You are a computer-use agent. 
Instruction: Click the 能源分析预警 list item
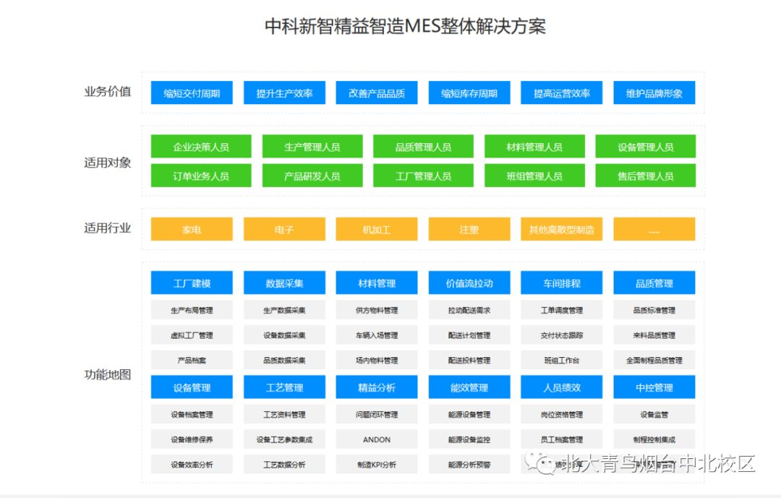point(469,465)
